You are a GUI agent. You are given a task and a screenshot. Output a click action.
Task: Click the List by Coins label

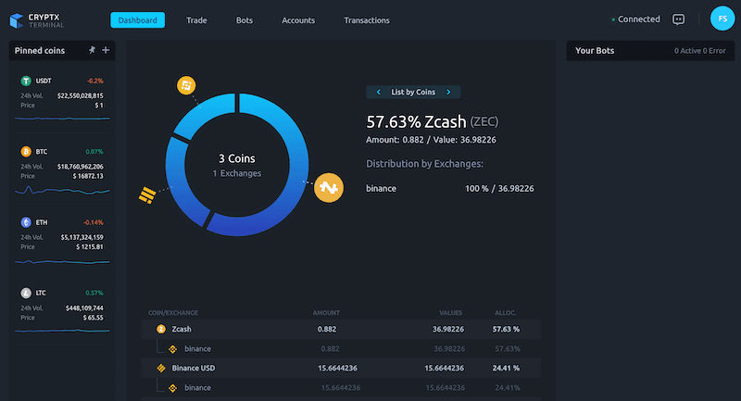click(x=413, y=92)
